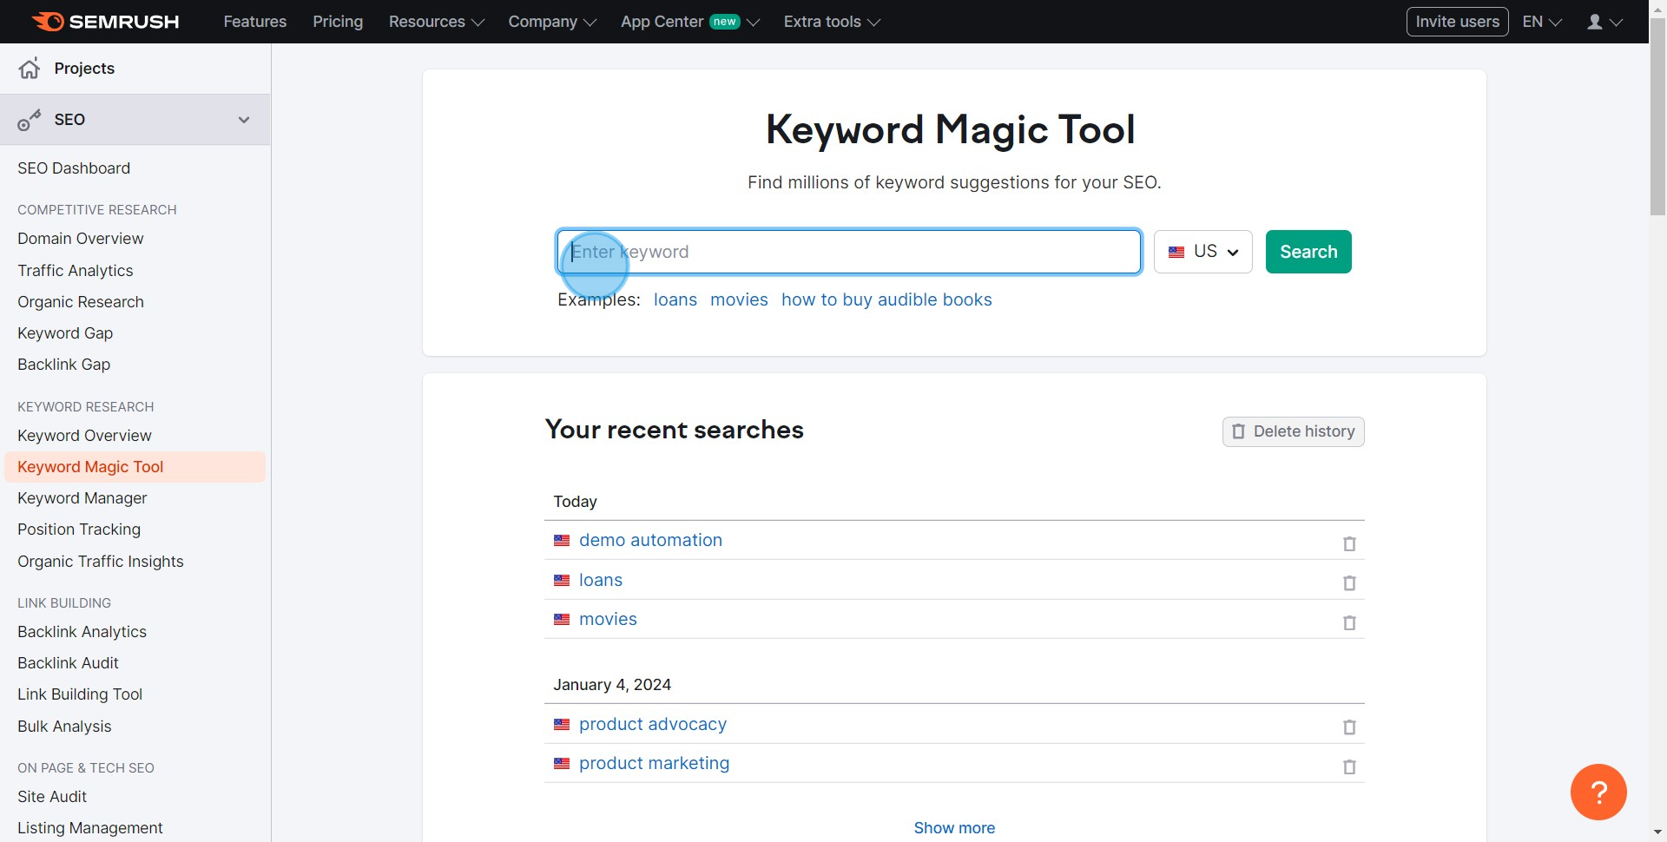The image size is (1667, 842).
Task: Delete the movies search entry
Action: pyautogui.click(x=1349, y=622)
